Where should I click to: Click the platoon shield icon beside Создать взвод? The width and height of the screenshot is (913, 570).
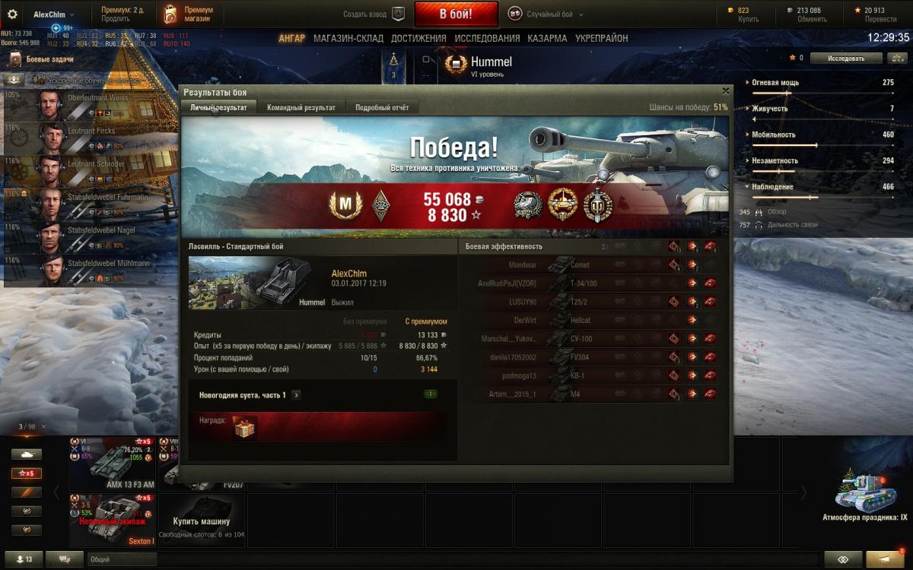coord(398,14)
